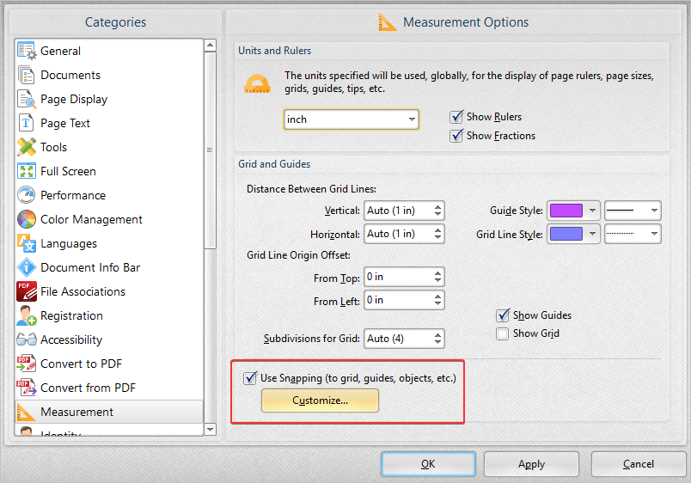Click the Documents category icon

(x=27, y=75)
